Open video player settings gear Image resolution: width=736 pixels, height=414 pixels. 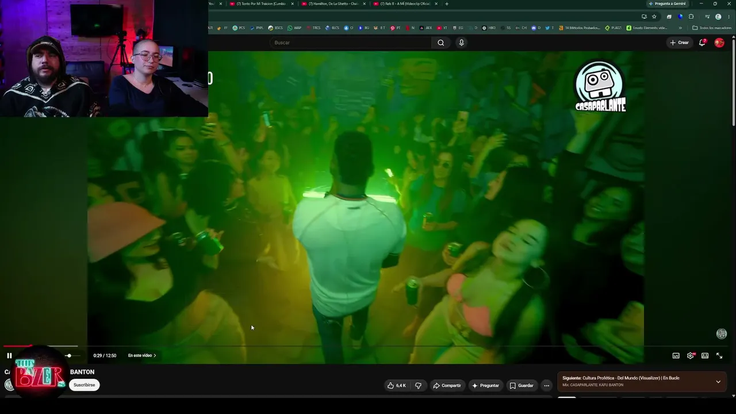pos(691,355)
